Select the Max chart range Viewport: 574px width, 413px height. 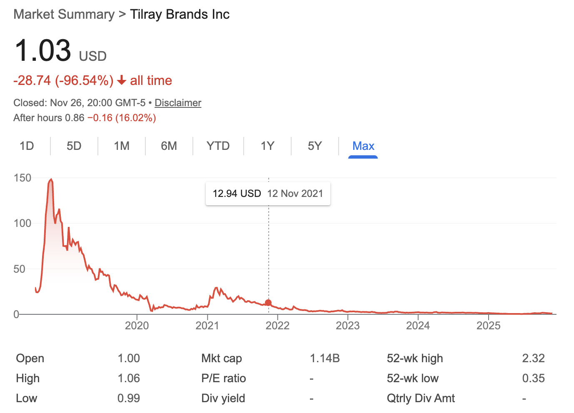[x=363, y=146]
